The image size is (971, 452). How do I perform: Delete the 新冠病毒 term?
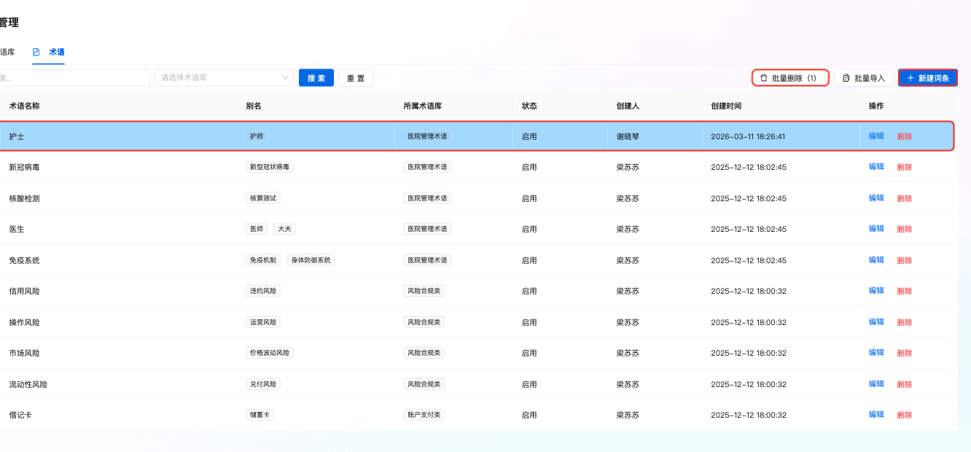tap(905, 166)
